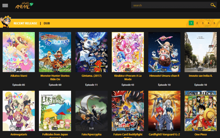Click Episode 11 under Gintama
Screen dimensions: 220x138
91,85
